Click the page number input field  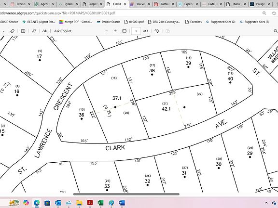(x=136, y=31)
